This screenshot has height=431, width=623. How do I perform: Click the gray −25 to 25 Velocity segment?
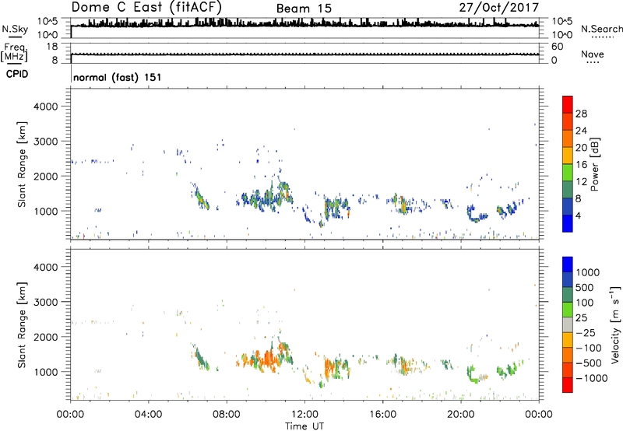(x=568, y=324)
